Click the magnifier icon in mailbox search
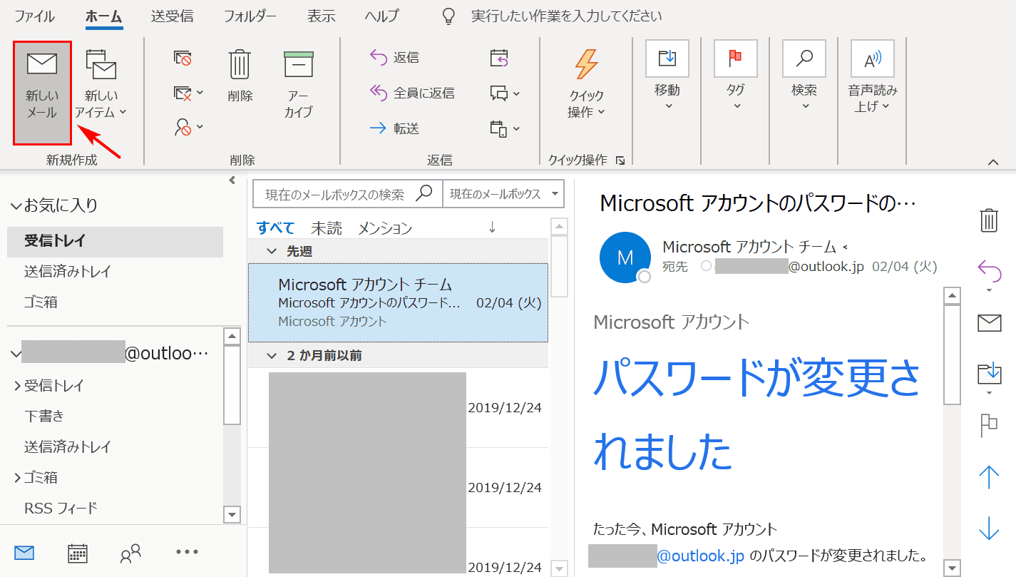1016x577 pixels. click(x=425, y=193)
